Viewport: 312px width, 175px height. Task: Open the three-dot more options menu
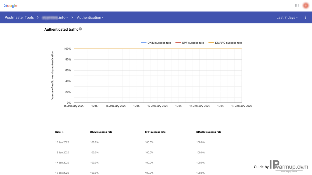pos(306,17)
